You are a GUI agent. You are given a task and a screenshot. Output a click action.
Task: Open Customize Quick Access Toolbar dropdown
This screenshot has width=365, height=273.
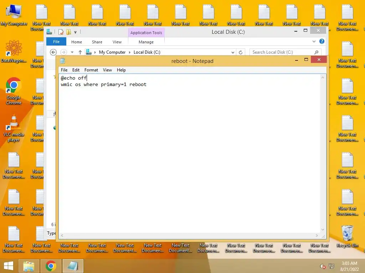76,32
